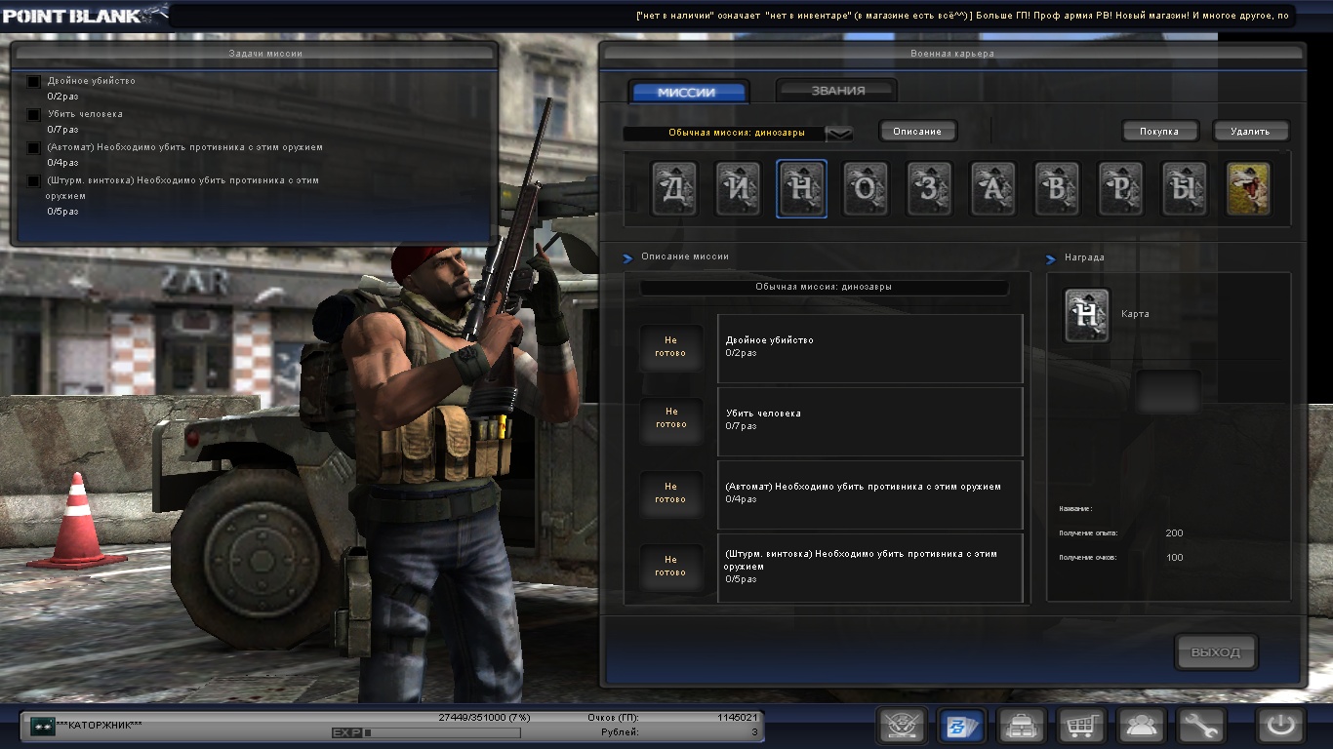Click arrow icon beside Награда

click(1051, 259)
